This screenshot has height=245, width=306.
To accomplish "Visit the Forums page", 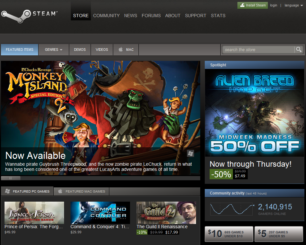I will coord(151,16).
